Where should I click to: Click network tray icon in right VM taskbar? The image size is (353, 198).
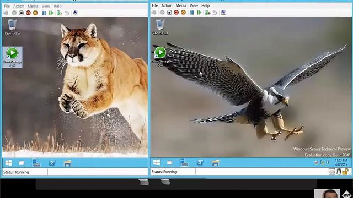coord(322,162)
